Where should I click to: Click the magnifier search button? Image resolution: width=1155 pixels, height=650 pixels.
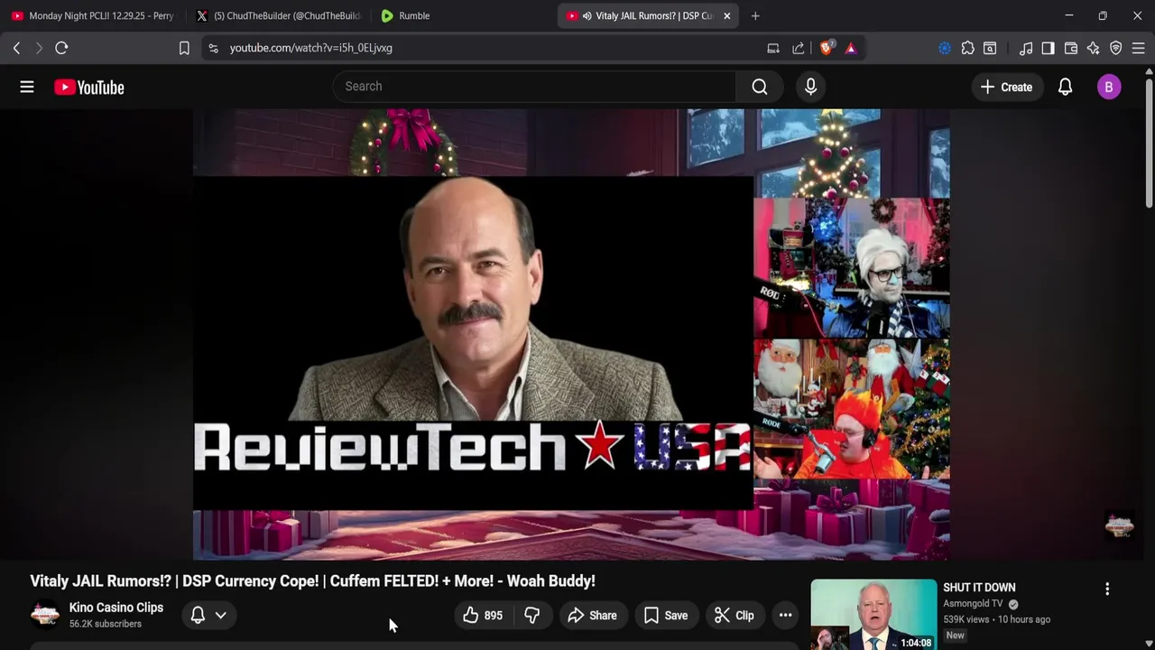tap(760, 87)
